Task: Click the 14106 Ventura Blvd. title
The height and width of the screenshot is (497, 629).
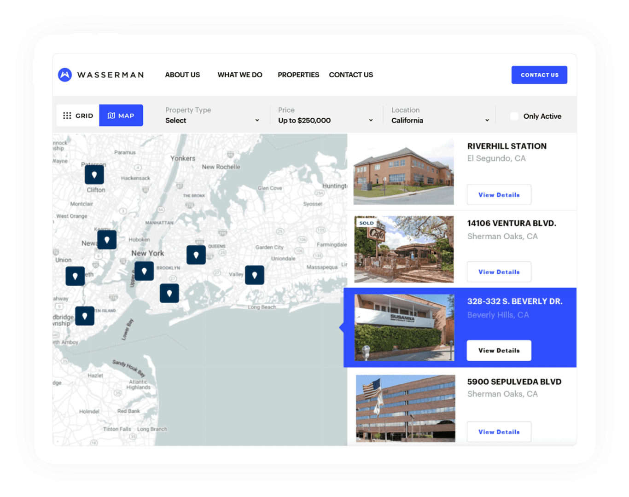Action: (x=512, y=223)
